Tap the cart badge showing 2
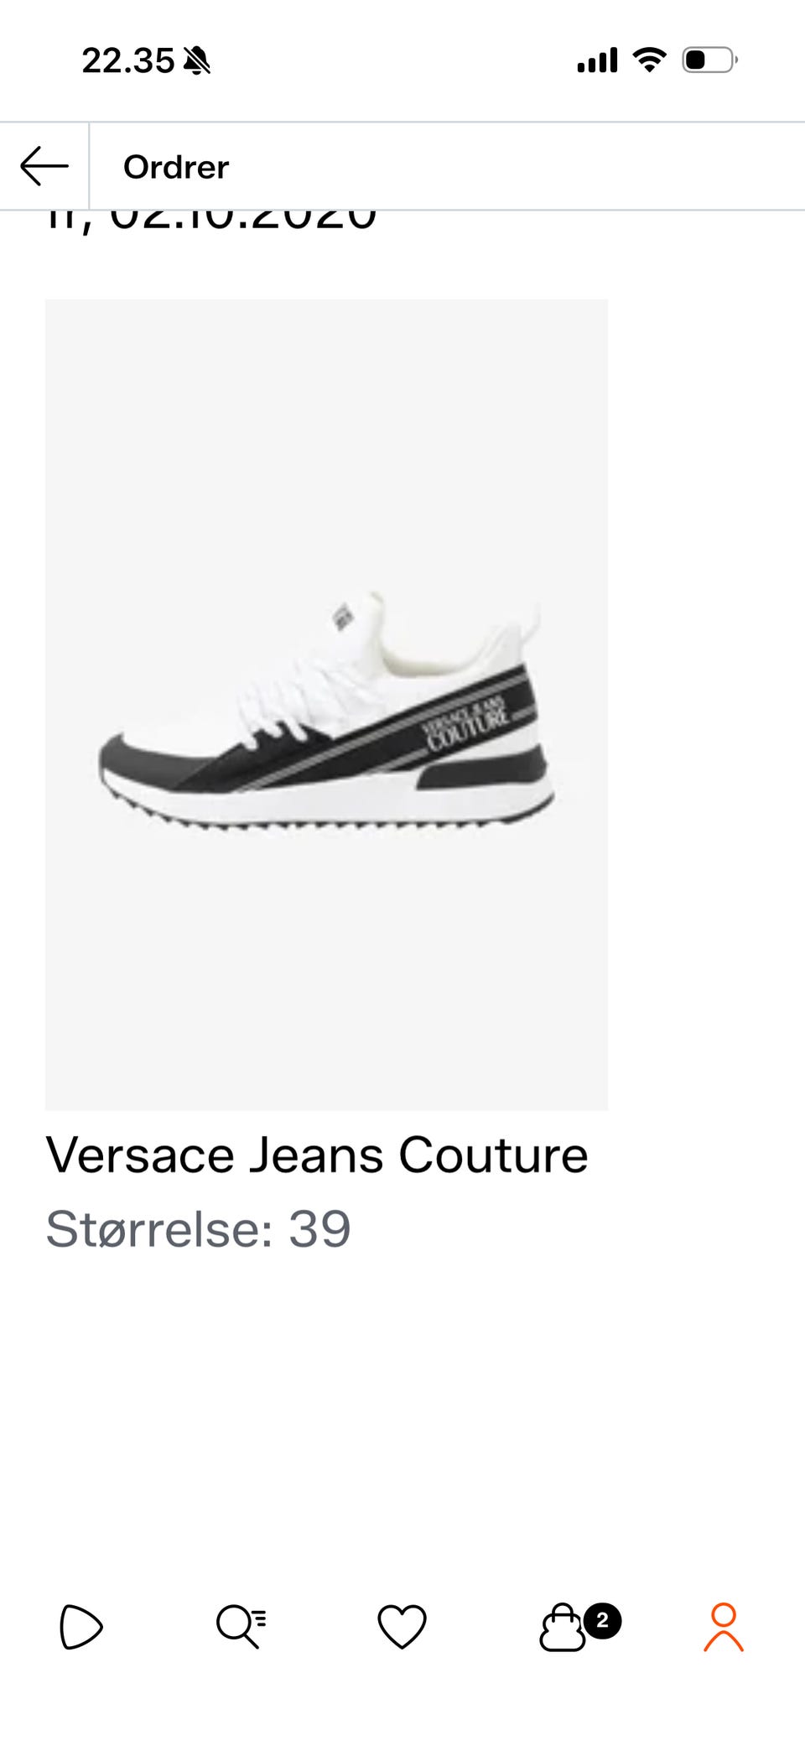The width and height of the screenshot is (805, 1746). click(x=602, y=1620)
